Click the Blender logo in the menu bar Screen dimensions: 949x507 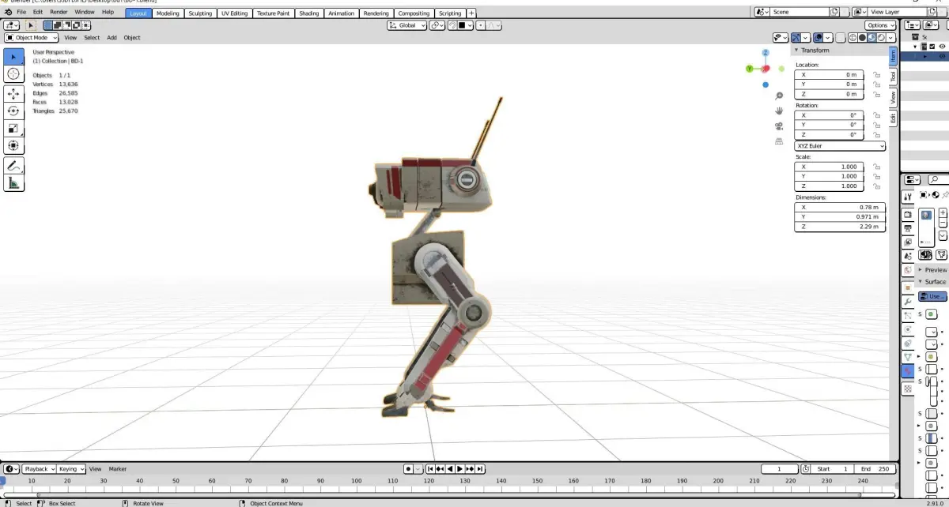click(8, 13)
